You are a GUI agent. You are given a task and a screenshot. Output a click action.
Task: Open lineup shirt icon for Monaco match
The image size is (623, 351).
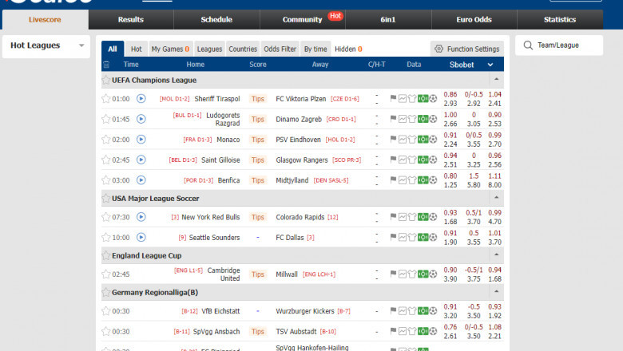(412, 140)
